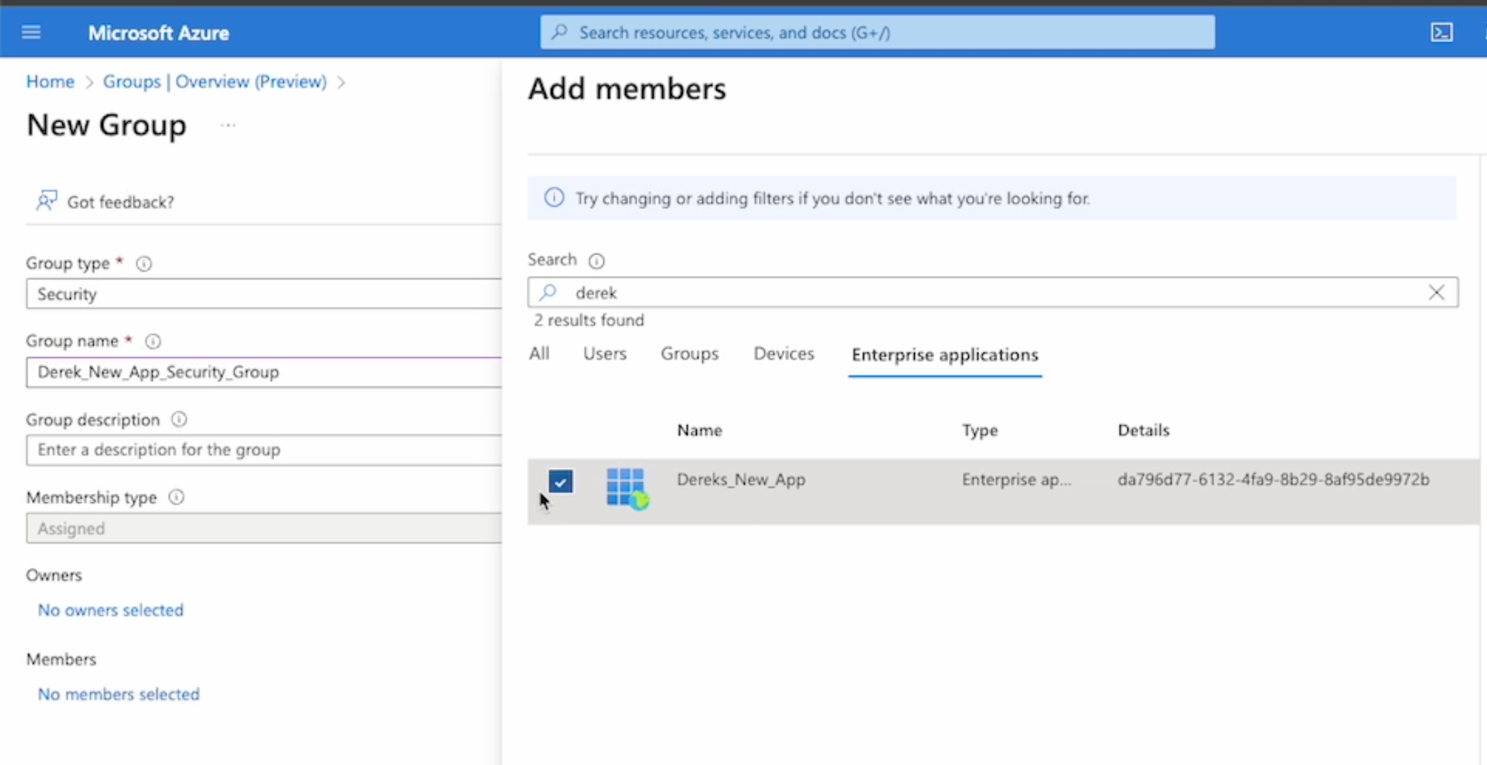This screenshot has height=765, width=1487.
Task: Launch Cloud Shell from the top bar
Action: (x=1442, y=32)
